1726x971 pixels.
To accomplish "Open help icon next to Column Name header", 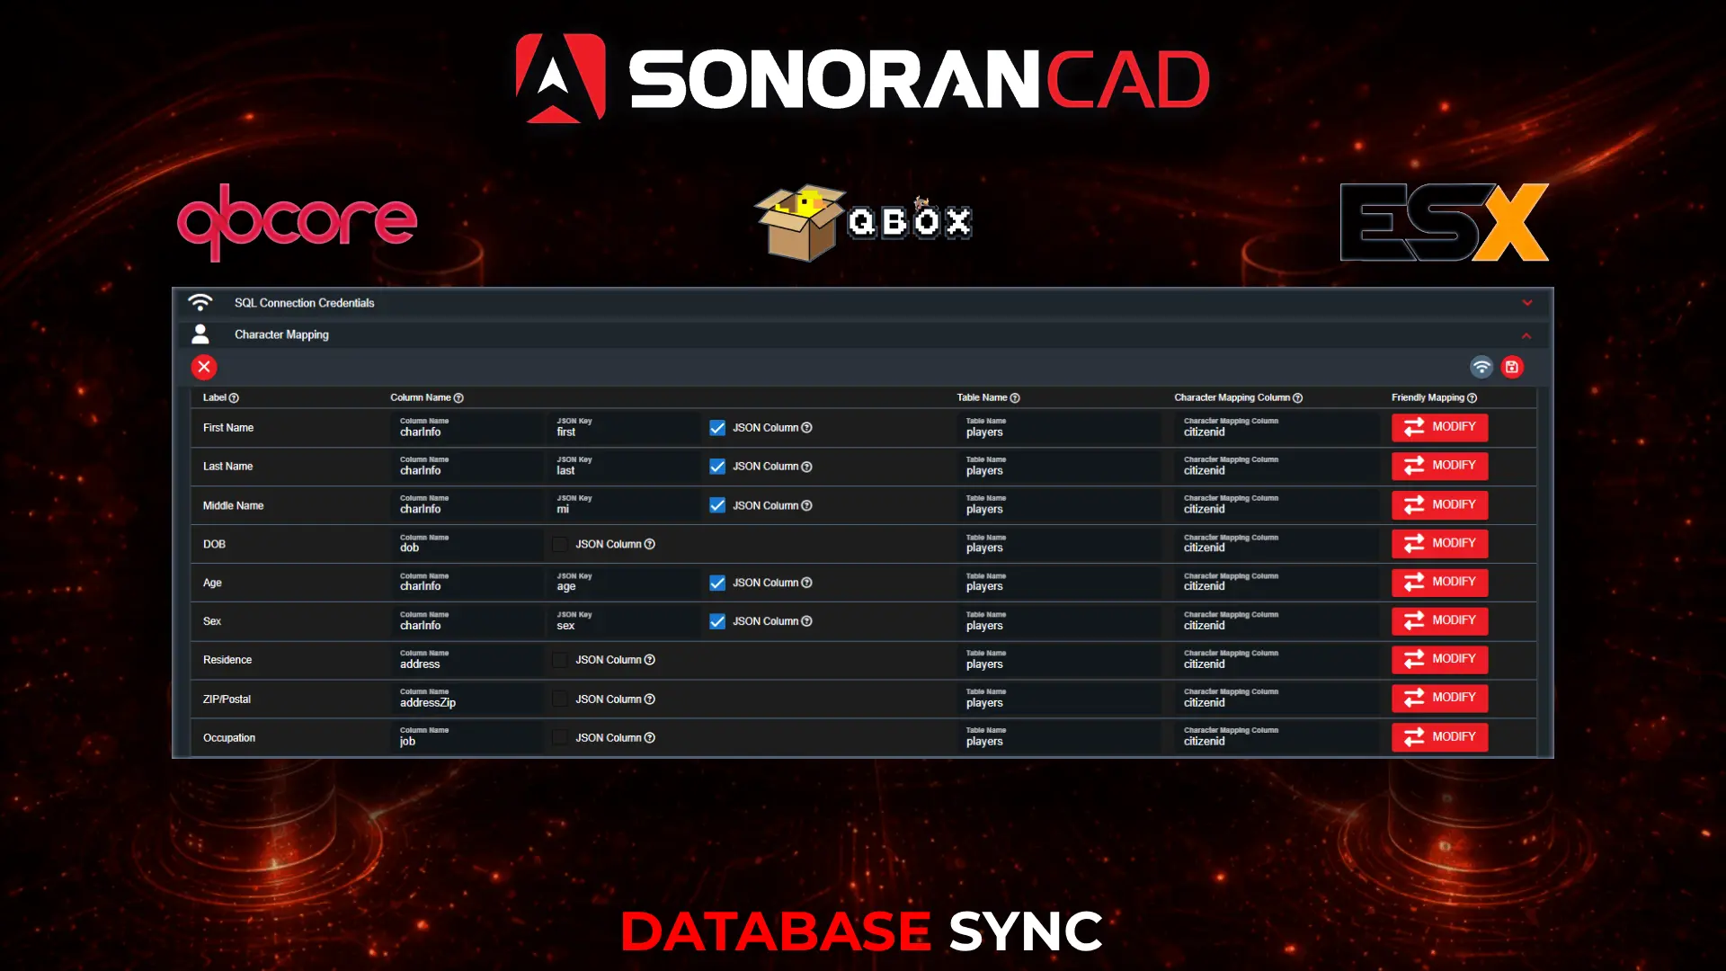I will [458, 398].
